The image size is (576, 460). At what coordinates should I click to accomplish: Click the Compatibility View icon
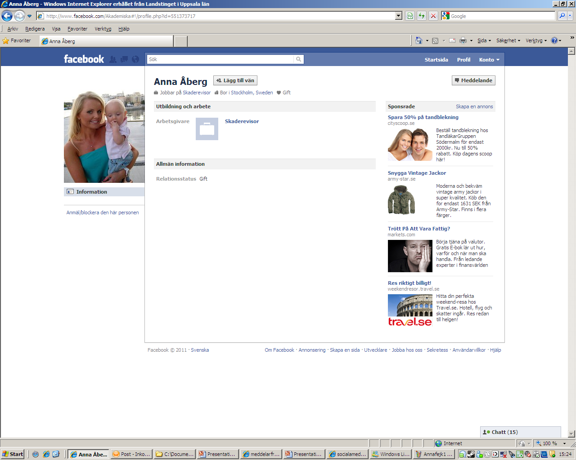coord(410,16)
